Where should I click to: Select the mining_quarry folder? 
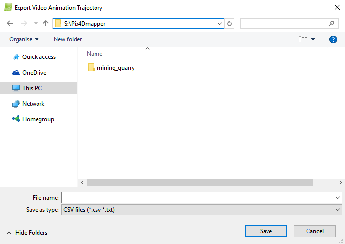[x=115, y=68]
